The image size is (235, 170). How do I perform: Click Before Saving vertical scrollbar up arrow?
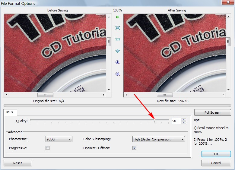click(x=109, y=17)
